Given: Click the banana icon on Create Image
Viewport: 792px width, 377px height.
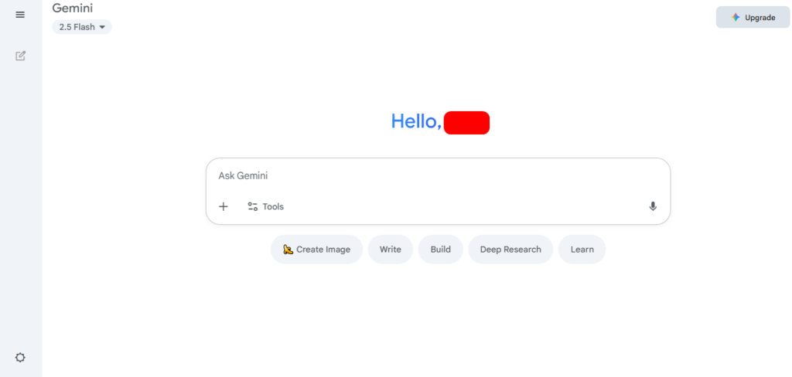Looking at the screenshot, I should (x=288, y=250).
